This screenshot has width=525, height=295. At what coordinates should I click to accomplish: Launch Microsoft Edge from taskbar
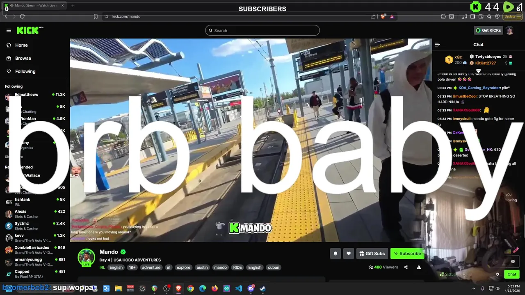[203, 288]
